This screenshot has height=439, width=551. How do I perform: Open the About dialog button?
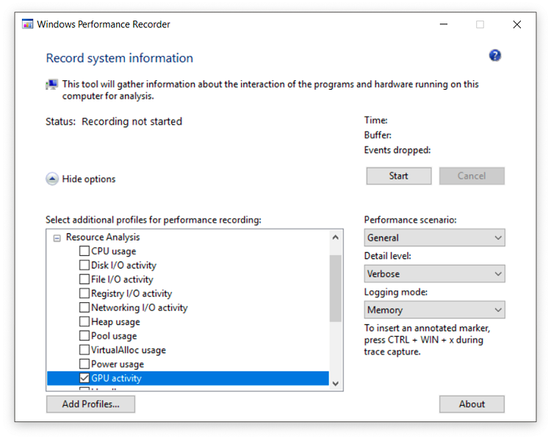coord(472,404)
